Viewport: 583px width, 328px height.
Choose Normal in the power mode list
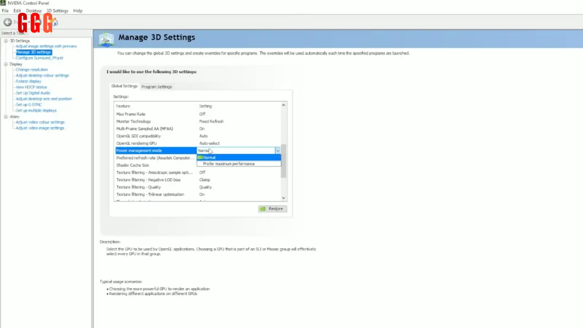pyautogui.click(x=239, y=158)
